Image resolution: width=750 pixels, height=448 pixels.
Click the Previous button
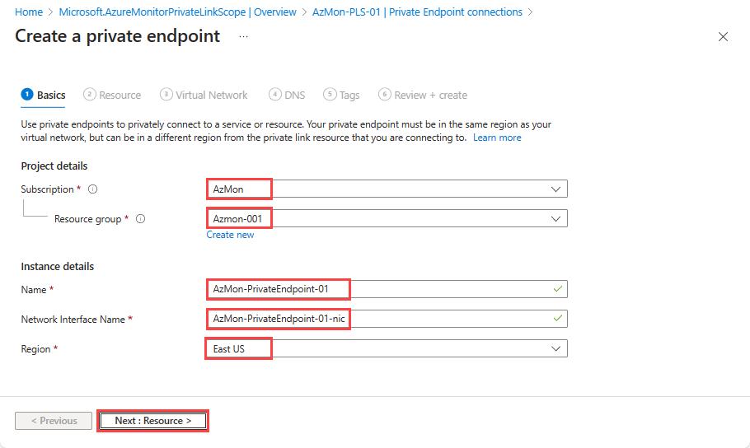(54, 421)
